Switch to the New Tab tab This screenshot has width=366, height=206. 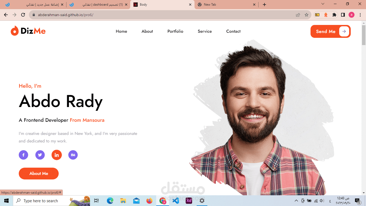[x=226, y=5]
